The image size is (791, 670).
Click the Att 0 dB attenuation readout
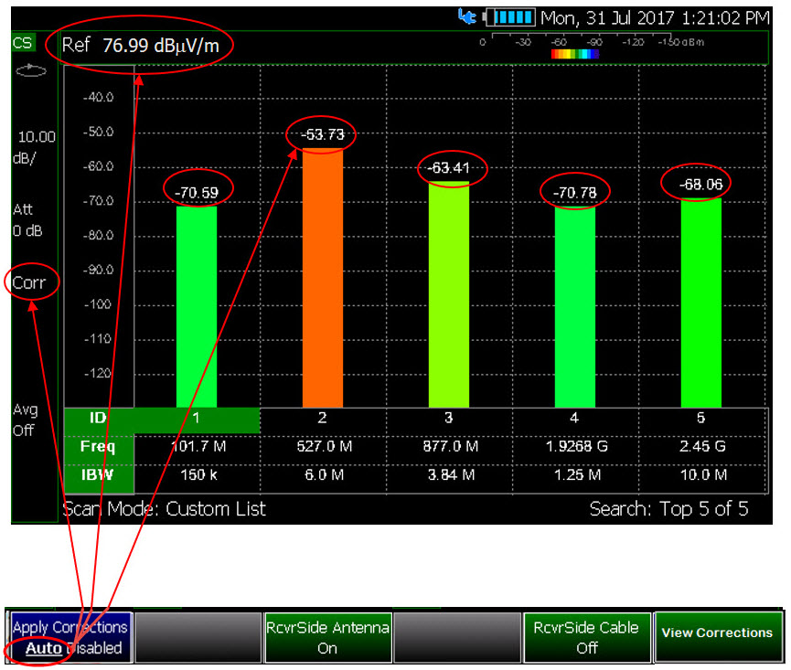(27, 220)
